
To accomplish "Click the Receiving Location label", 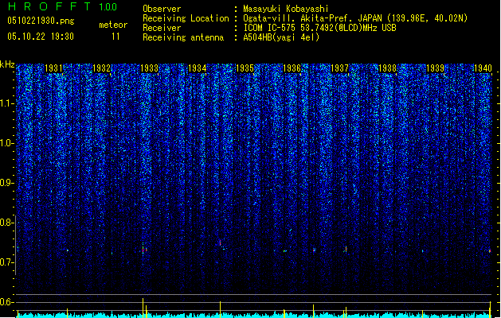I will [x=186, y=18].
